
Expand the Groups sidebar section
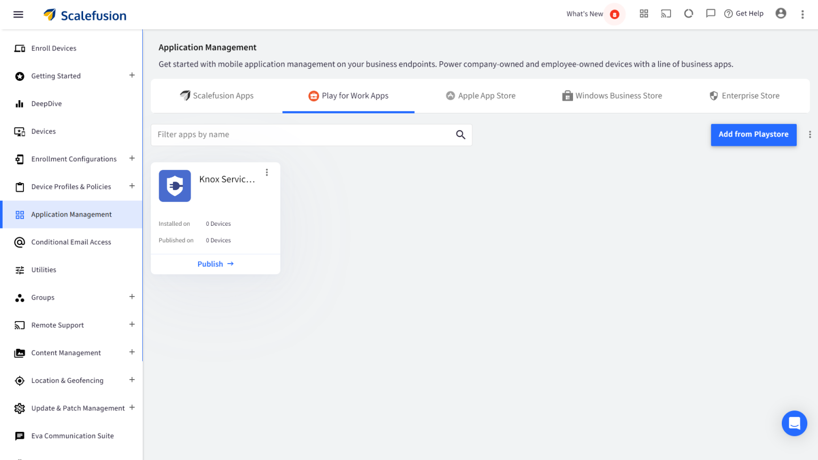(x=132, y=297)
